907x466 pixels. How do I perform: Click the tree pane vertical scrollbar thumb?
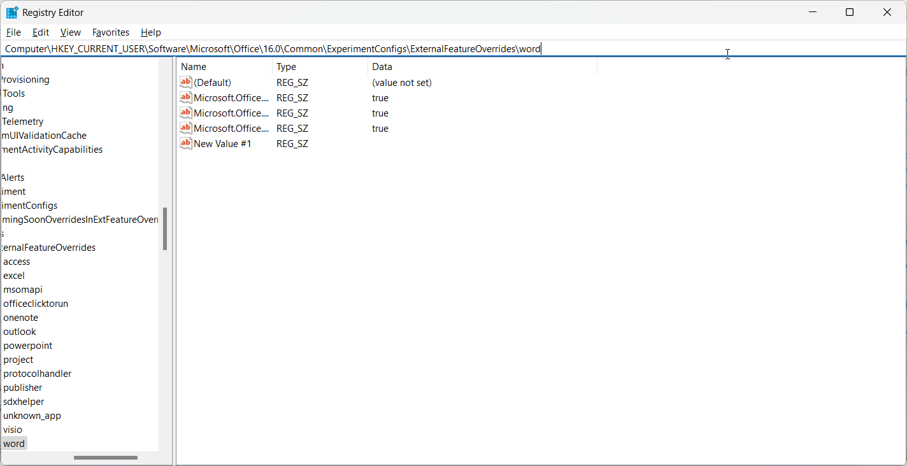pyautogui.click(x=165, y=229)
